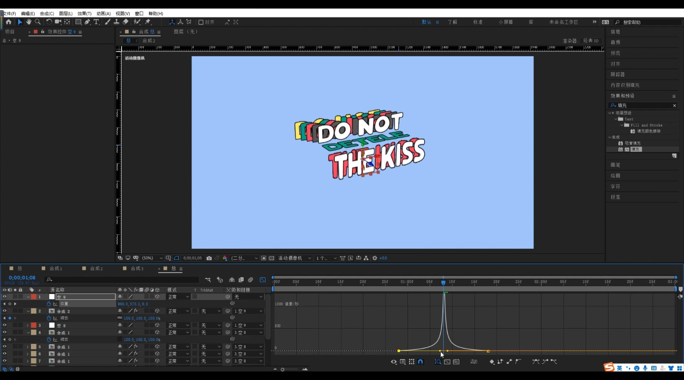Select the Hand tool
Viewport: 684px width, 380px height.
click(28, 22)
